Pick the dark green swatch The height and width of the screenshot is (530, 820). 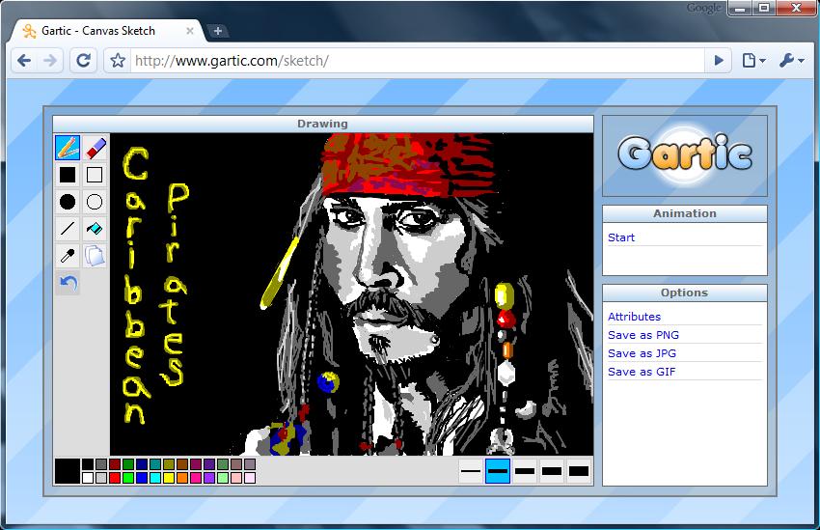tap(128, 464)
